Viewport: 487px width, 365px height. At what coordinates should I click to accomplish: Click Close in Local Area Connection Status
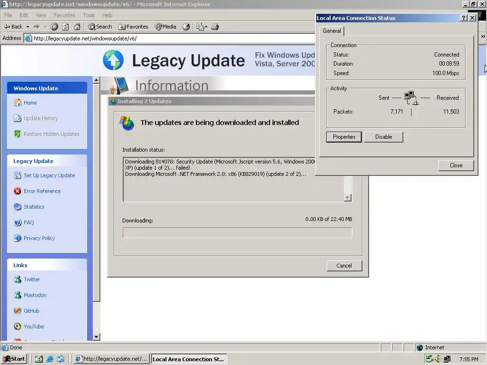[x=456, y=165]
